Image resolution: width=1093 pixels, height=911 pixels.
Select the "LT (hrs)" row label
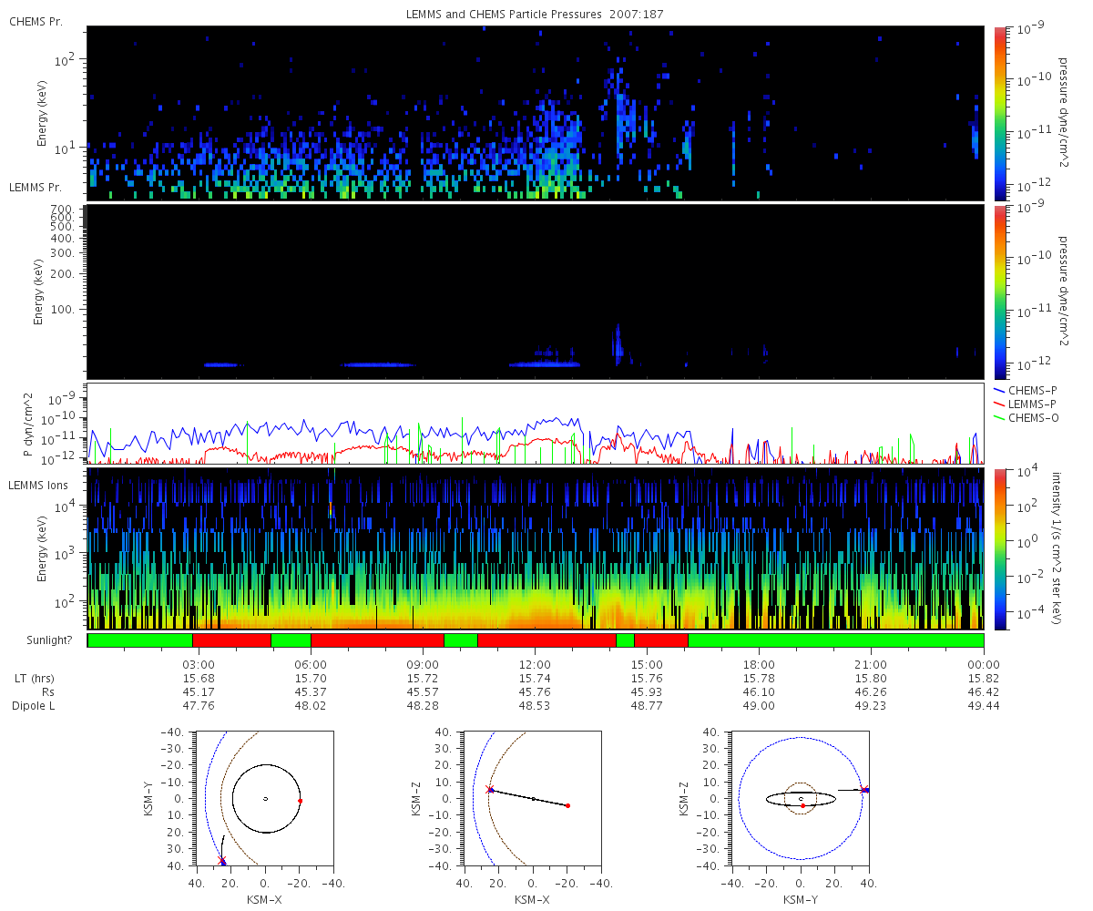click(34, 679)
